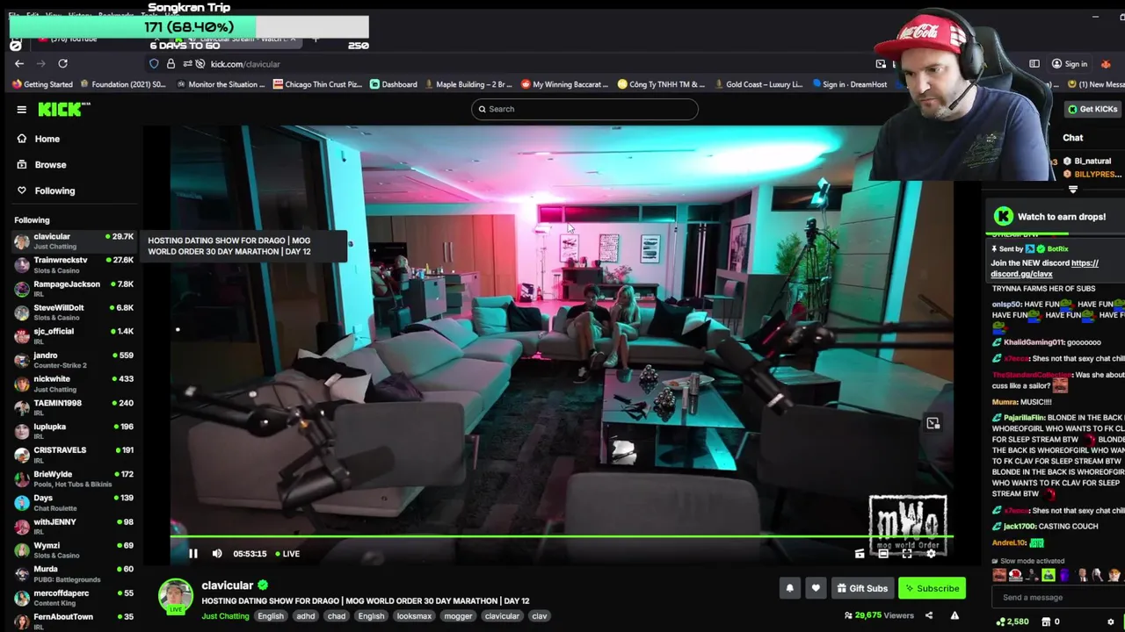Click the mogger tag
The height and width of the screenshot is (632, 1125).
[x=457, y=616]
